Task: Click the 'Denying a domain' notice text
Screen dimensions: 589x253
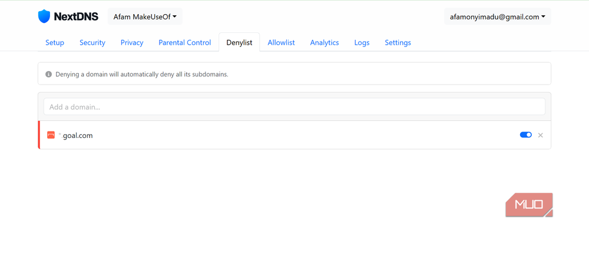Action: [x=142, y=74]
